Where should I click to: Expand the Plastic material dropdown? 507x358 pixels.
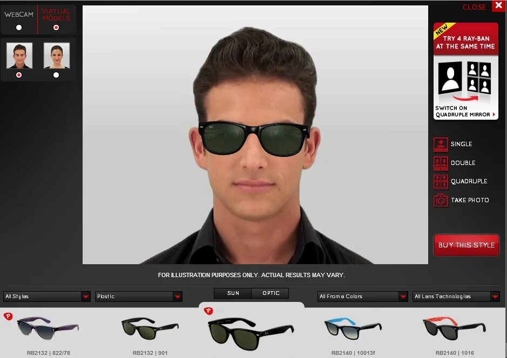click(138, 296)
